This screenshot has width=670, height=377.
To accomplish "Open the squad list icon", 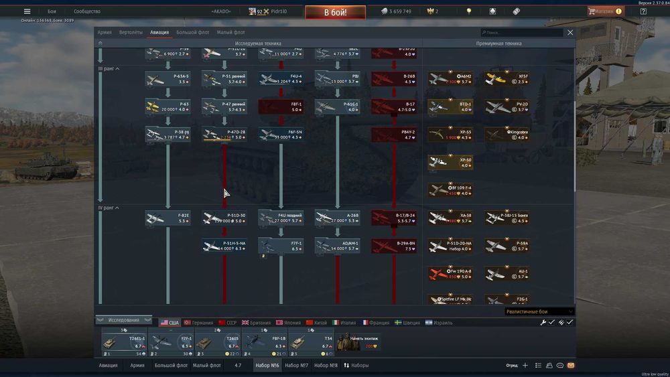I will tap(539, 366).
